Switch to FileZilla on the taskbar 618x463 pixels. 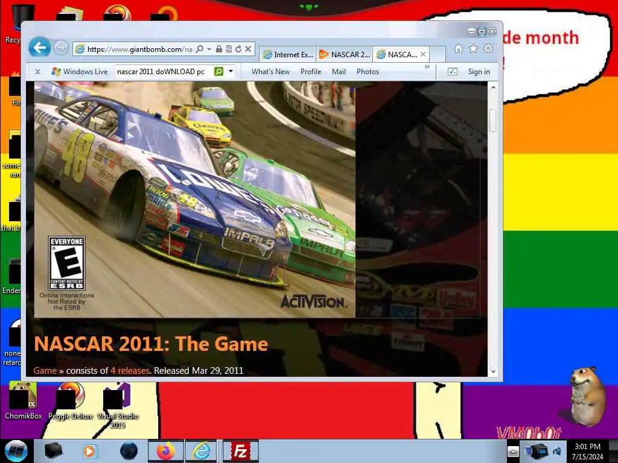point(240,451)
